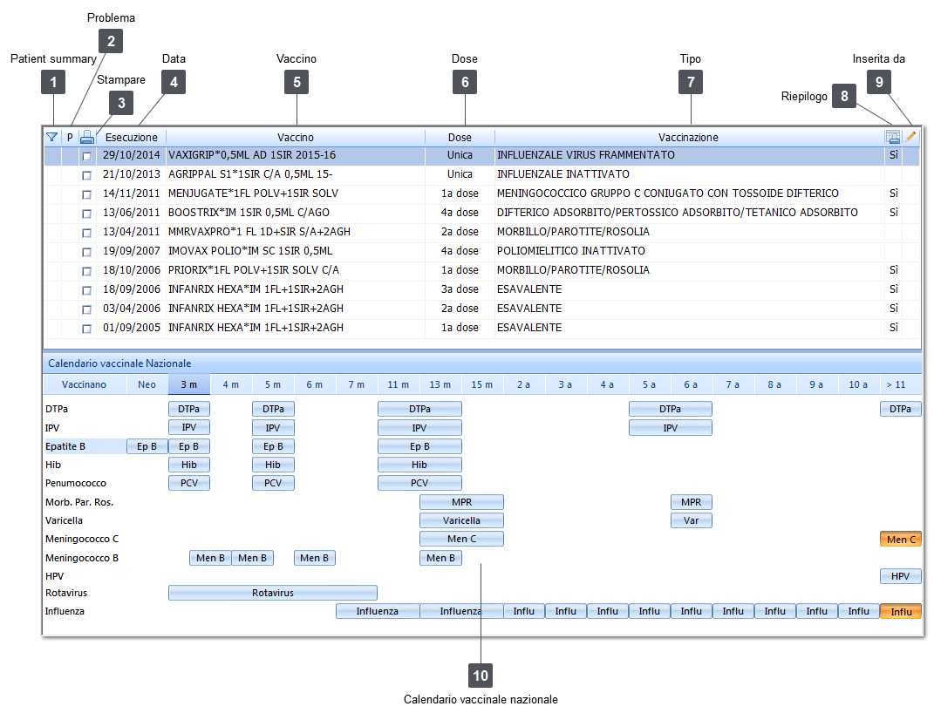Tick the checkbox for the 18/10/2006 vaccination
The width and height of the screenshot is (934, 720).
[87, 271]
